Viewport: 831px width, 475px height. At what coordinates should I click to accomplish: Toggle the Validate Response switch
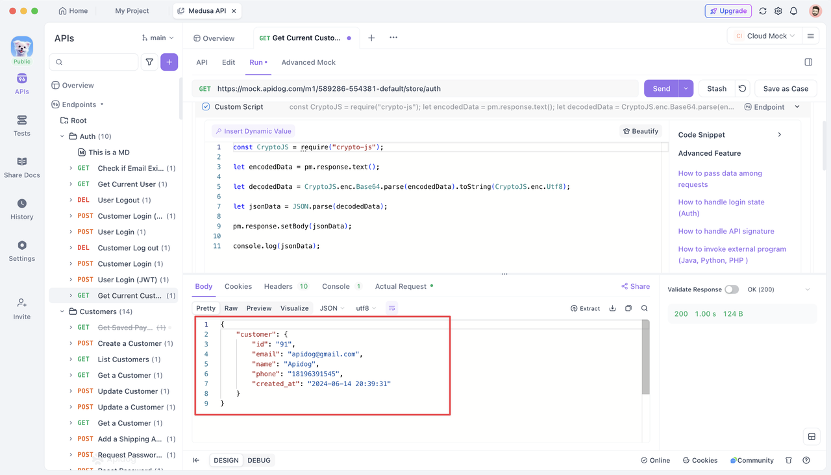732,289
